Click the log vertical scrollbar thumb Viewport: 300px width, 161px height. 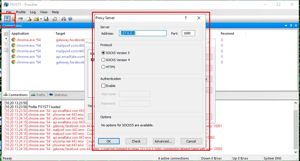point(296,130)
